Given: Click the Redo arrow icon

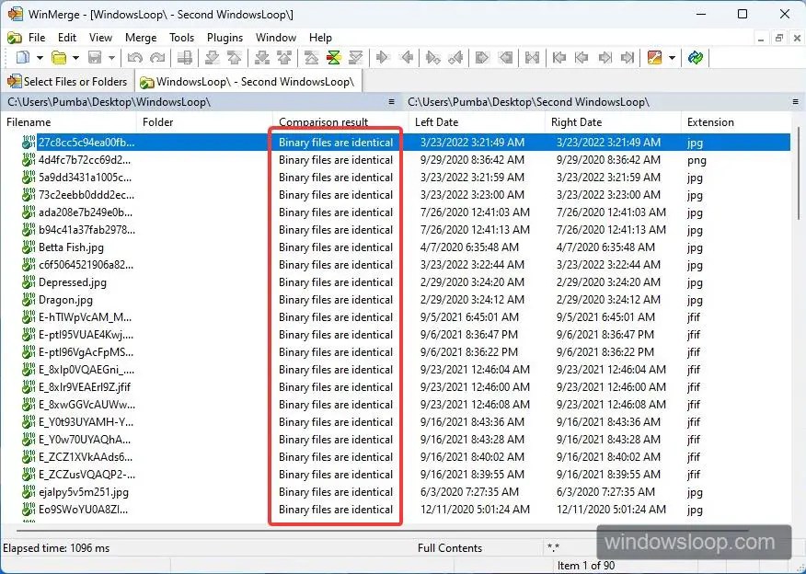Looking at the screenshot, I should (x=157, y=58).
